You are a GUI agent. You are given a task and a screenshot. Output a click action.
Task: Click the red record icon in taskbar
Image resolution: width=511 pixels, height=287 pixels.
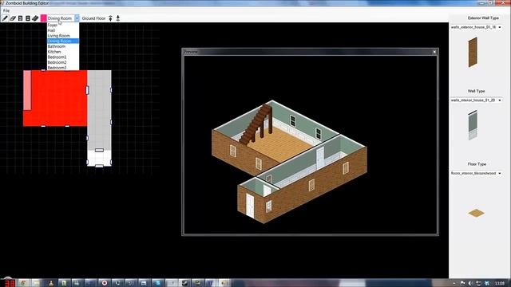(x=105, y=283)
